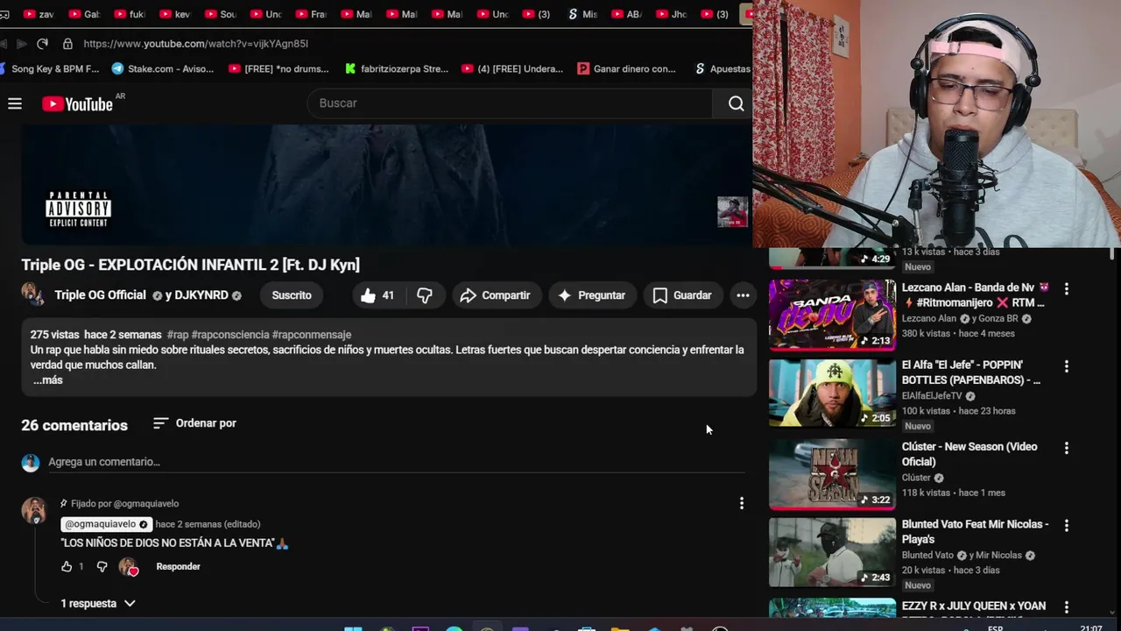The image size is (1121, 631).
Task: Open the fabritziozerpa Stre... bookmark
Action: 397,69
